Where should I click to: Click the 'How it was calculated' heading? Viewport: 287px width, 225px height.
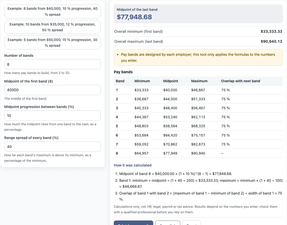point(132,165)
